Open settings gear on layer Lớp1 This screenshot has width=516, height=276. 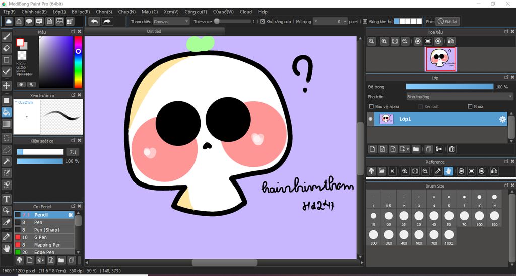click(502, 119)
